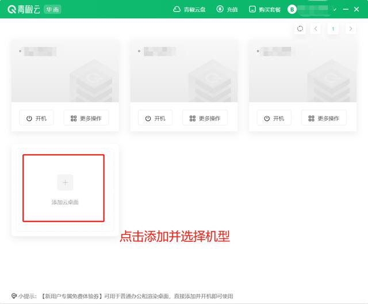Open 更多操作 on first desktop card
The height and width of the screenshot is (304, 368).
(86, 118)
